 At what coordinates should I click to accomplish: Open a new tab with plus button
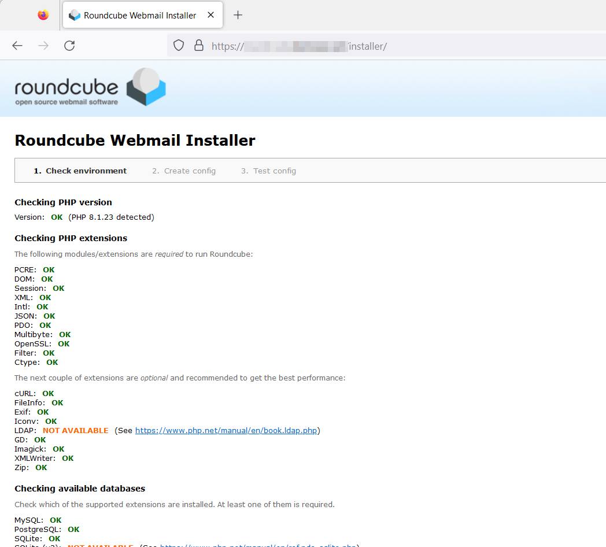pyautogui.click(x=238, y=15)
